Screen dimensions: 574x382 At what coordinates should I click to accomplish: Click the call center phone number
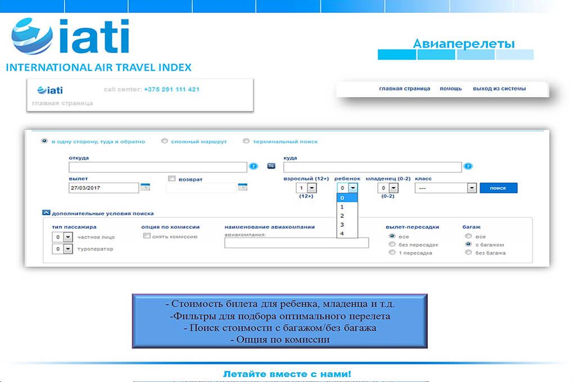point(171,89)
